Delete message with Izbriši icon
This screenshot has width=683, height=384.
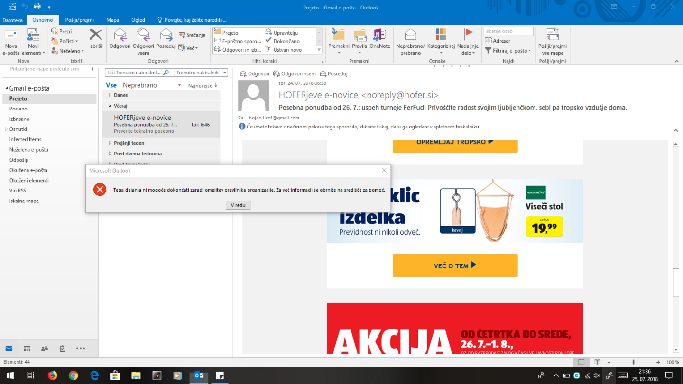[96, 38]
